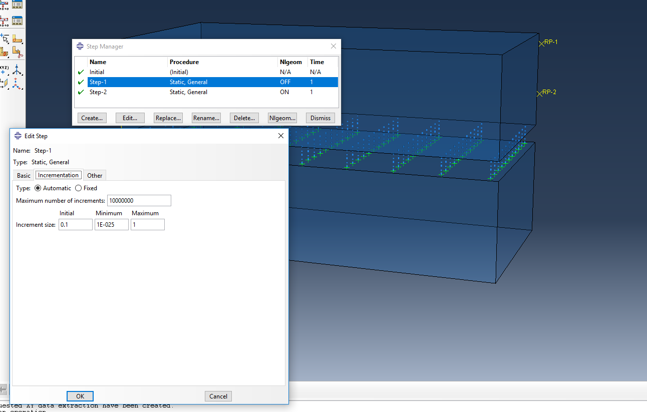Click the grey back arrow at the bottom-left edge
Screen dimensions: 647x412
[3, 389]
